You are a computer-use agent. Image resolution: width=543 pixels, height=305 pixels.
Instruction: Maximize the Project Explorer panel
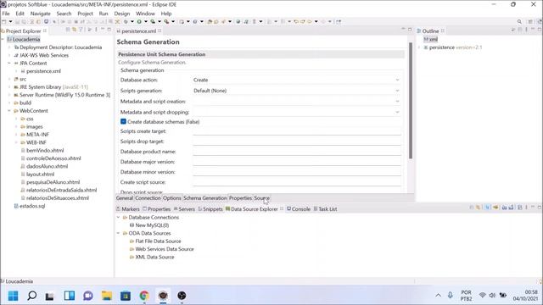click(x=109, y=30)
